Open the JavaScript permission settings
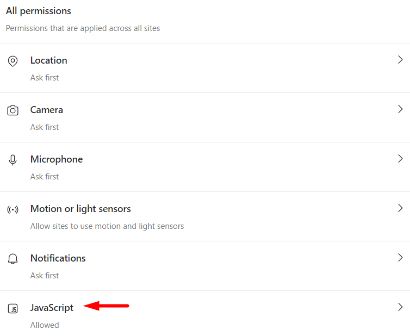410x336 pixels. click(x=205, y=313)
